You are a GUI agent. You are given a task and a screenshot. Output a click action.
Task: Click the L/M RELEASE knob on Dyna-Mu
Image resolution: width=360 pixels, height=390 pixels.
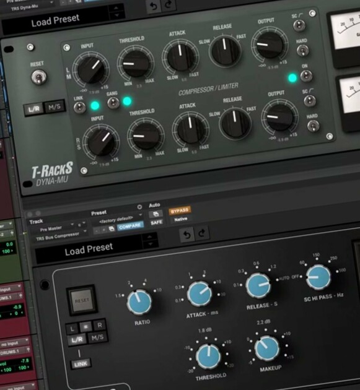pos(226,51)
